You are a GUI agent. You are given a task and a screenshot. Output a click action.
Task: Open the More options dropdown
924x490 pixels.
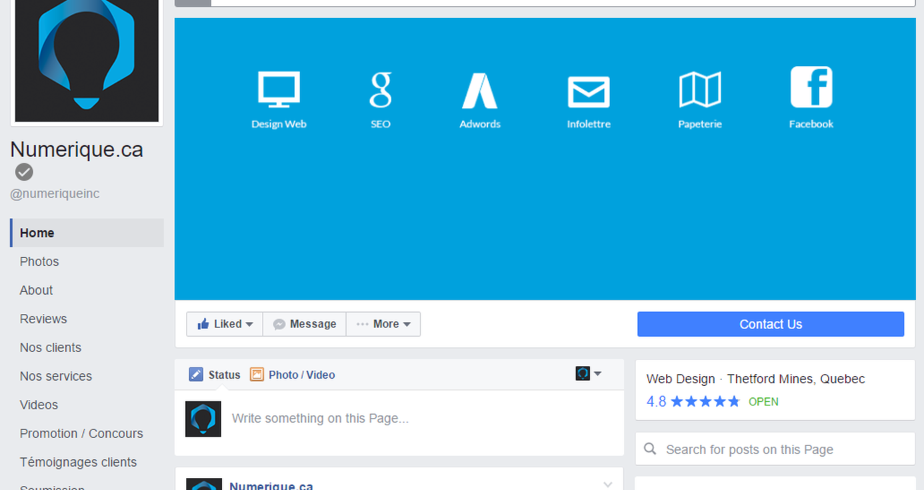pyautogui.click(x=383, y=324)
